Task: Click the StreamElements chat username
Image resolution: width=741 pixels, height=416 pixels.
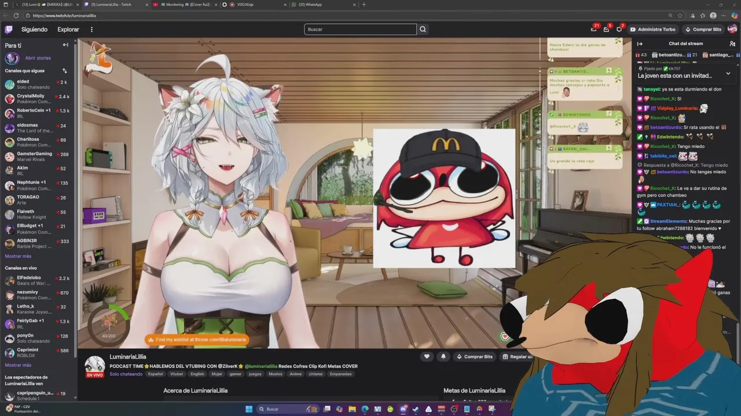Action: point(668,221)
